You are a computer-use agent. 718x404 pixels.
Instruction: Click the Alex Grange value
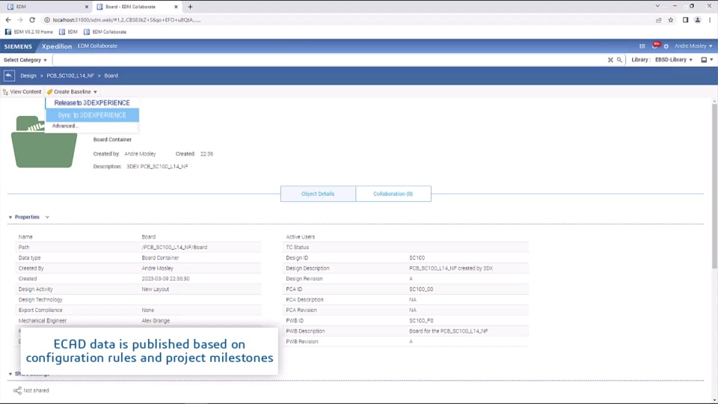(156, 321)
